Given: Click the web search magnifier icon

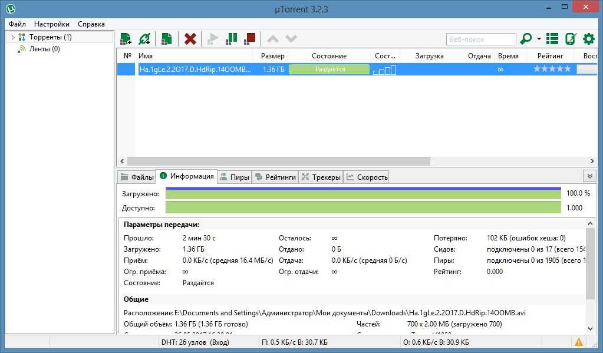Looking at the screenshot, I should point(526,39).
